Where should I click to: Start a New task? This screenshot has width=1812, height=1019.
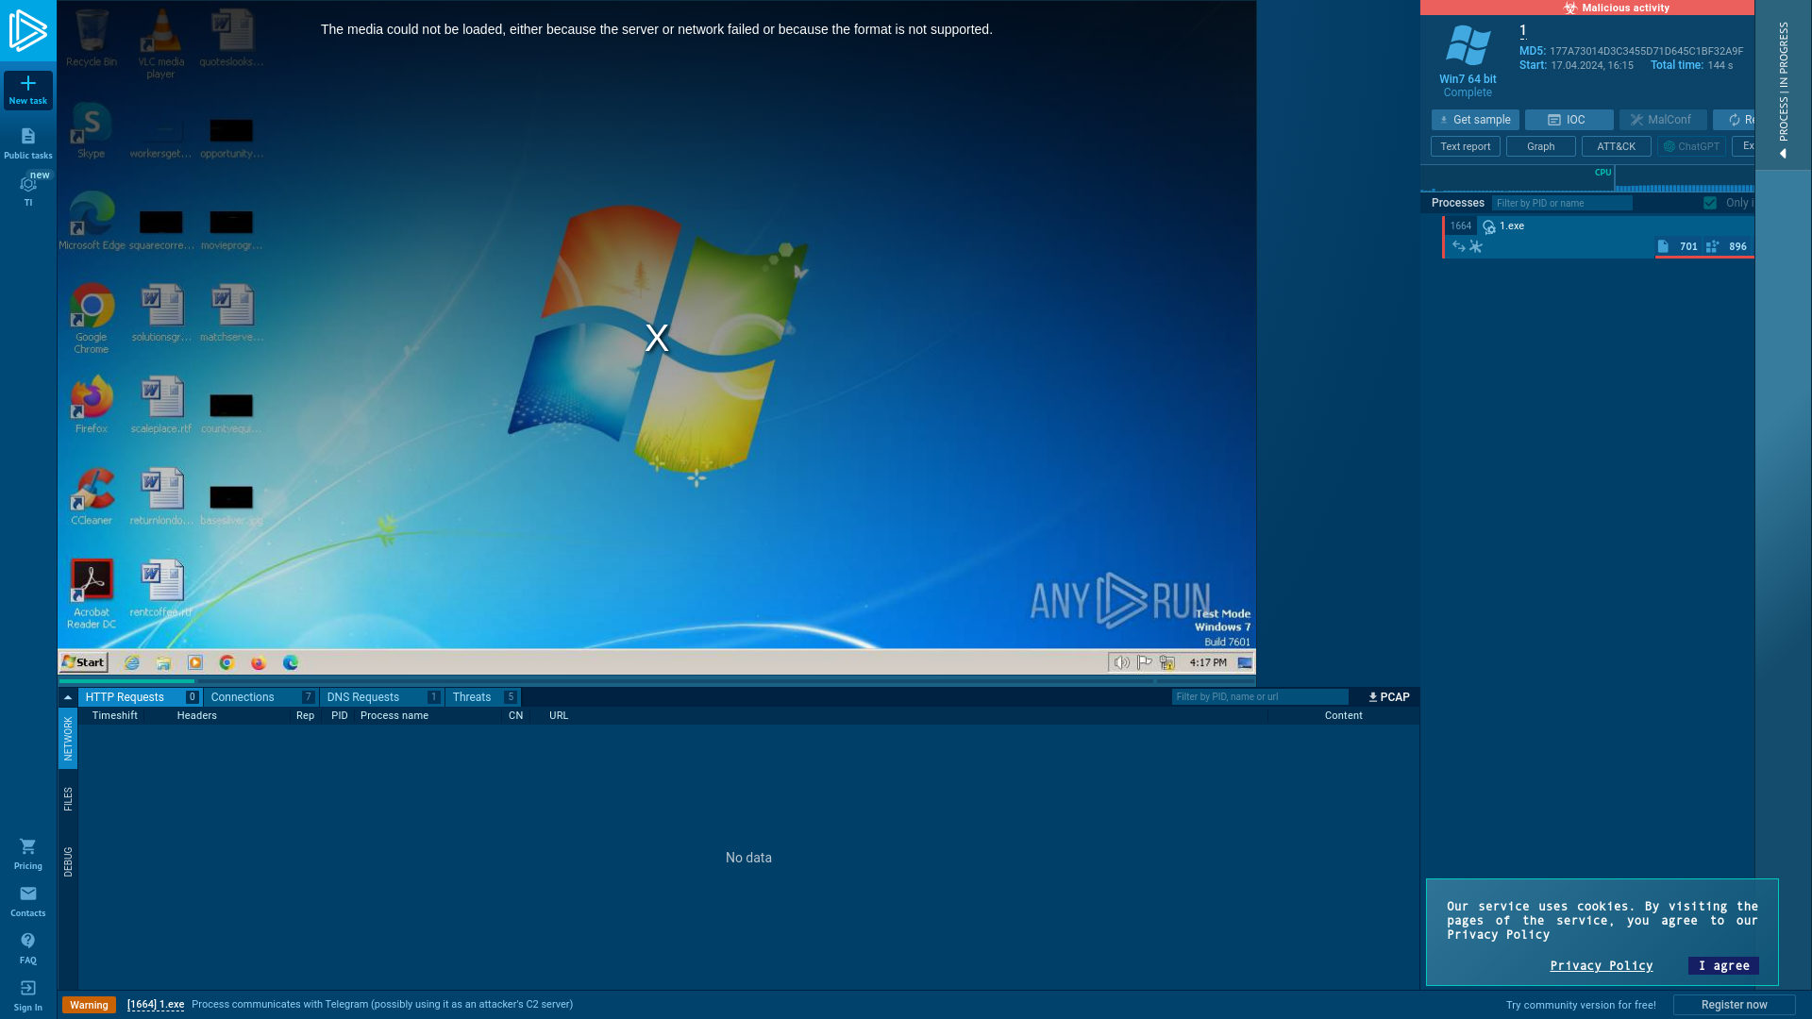[28, 90]
